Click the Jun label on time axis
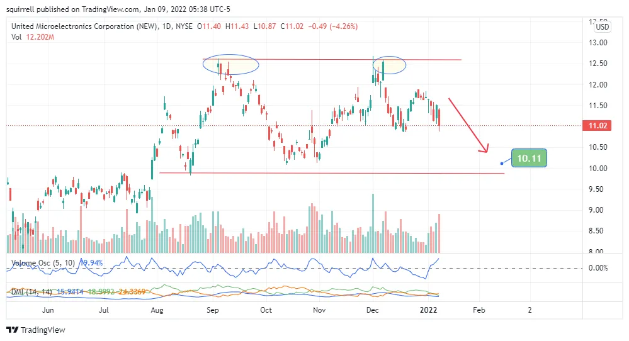The height and width of the screenshot is (341, 629). [x=48, y=310]
